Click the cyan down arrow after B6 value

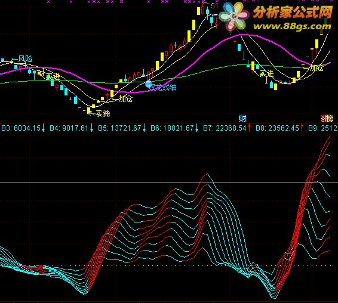[x=197, y=128]
